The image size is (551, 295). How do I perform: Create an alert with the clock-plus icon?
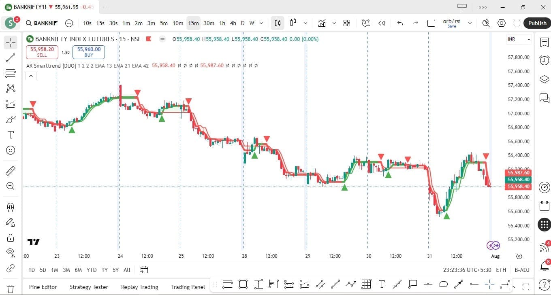tap(366, 23)
